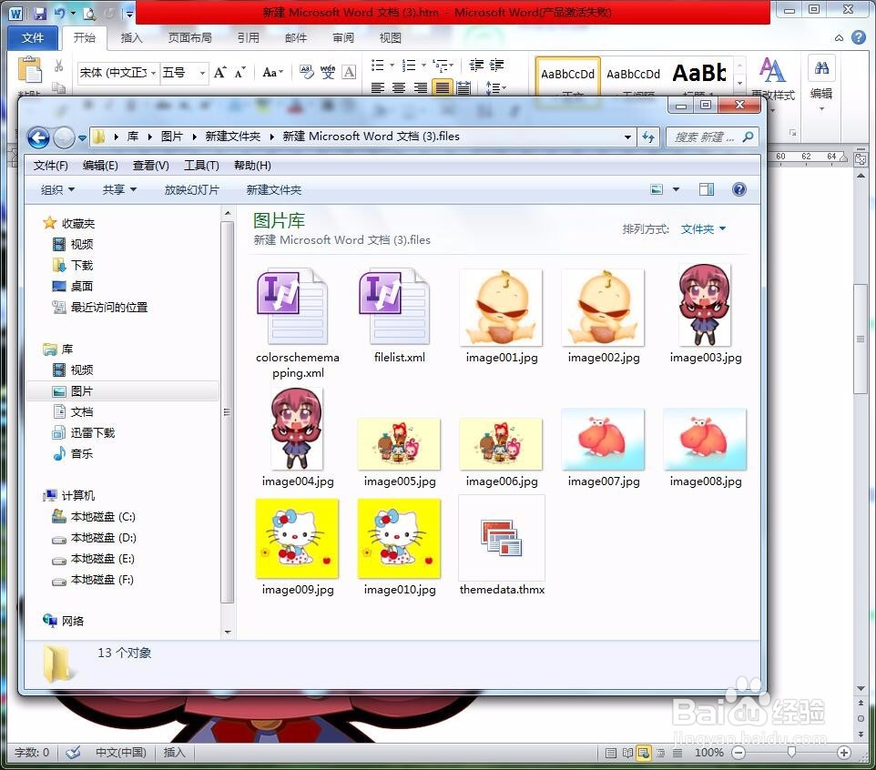The image size is (876, 770).
Task: Click Explorer Back arrow button
Action: click(38, 137)
